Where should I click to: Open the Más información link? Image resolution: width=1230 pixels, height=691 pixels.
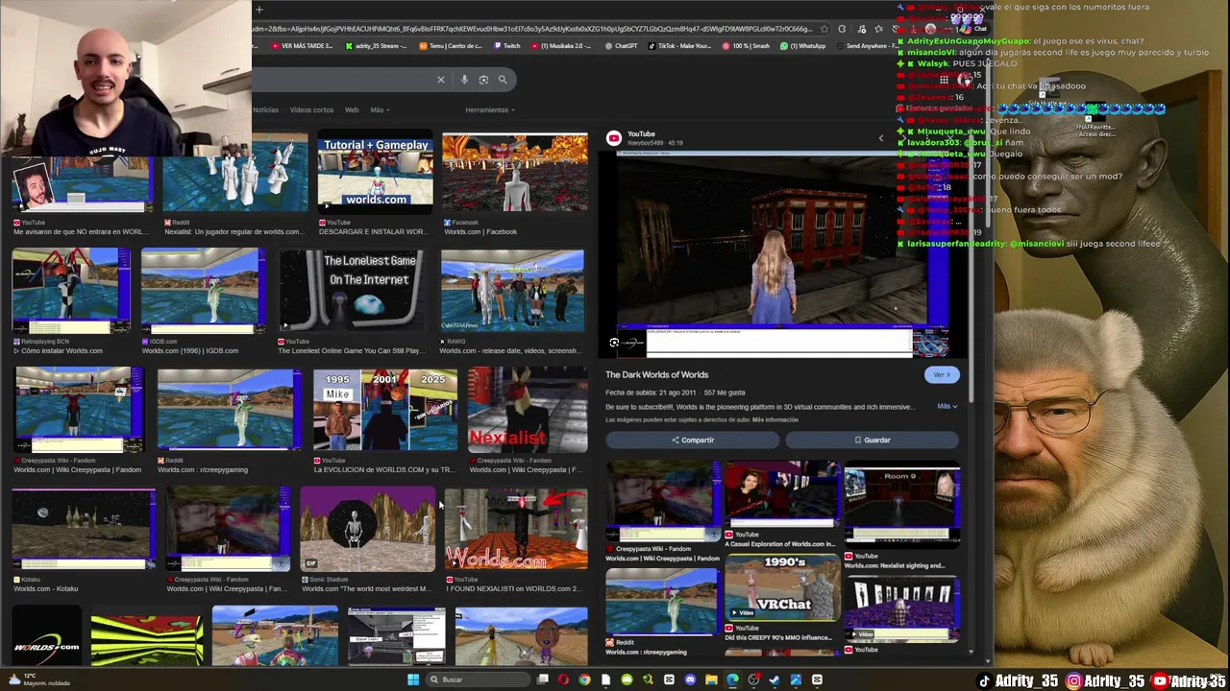pos(775,419)
